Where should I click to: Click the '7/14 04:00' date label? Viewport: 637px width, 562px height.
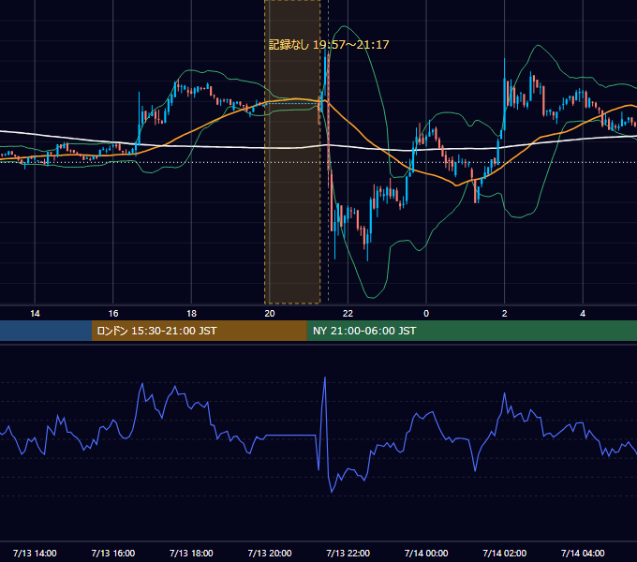583,553
